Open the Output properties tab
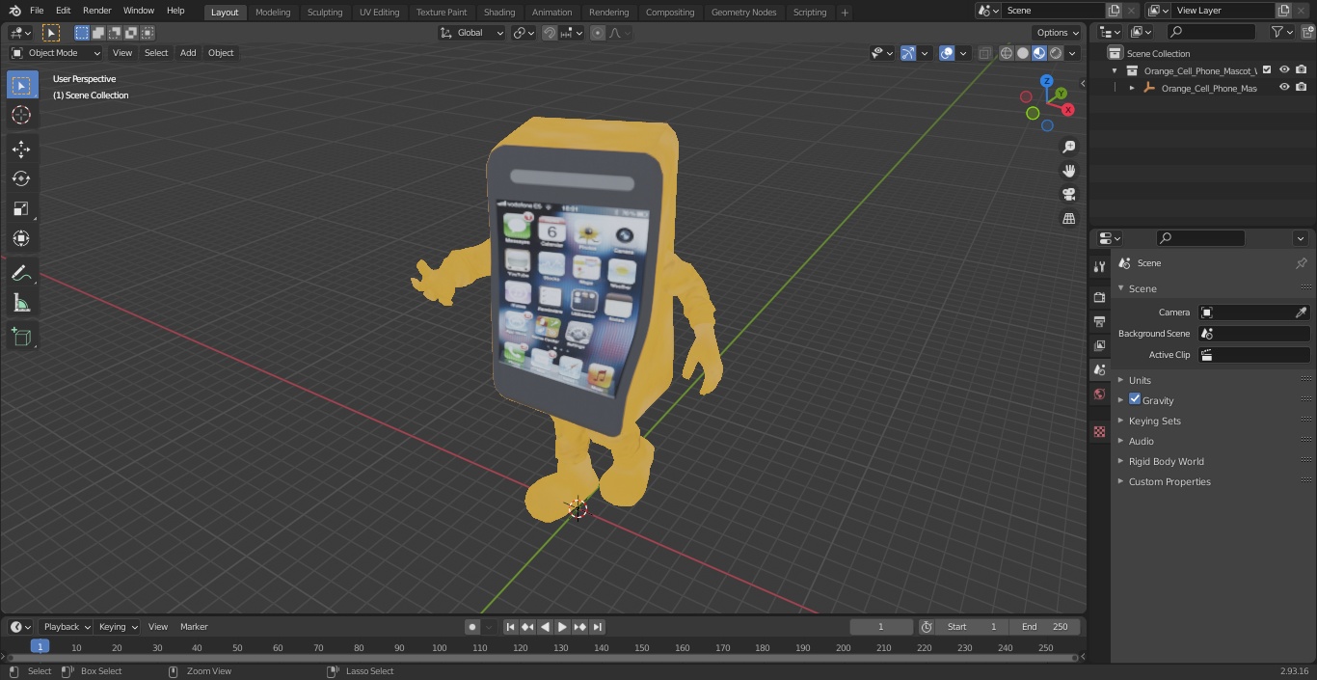 (1099, 321)
